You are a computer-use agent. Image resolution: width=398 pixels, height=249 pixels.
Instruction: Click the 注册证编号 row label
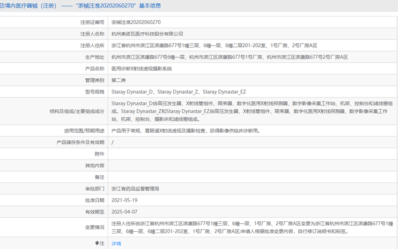coord(92,22)
